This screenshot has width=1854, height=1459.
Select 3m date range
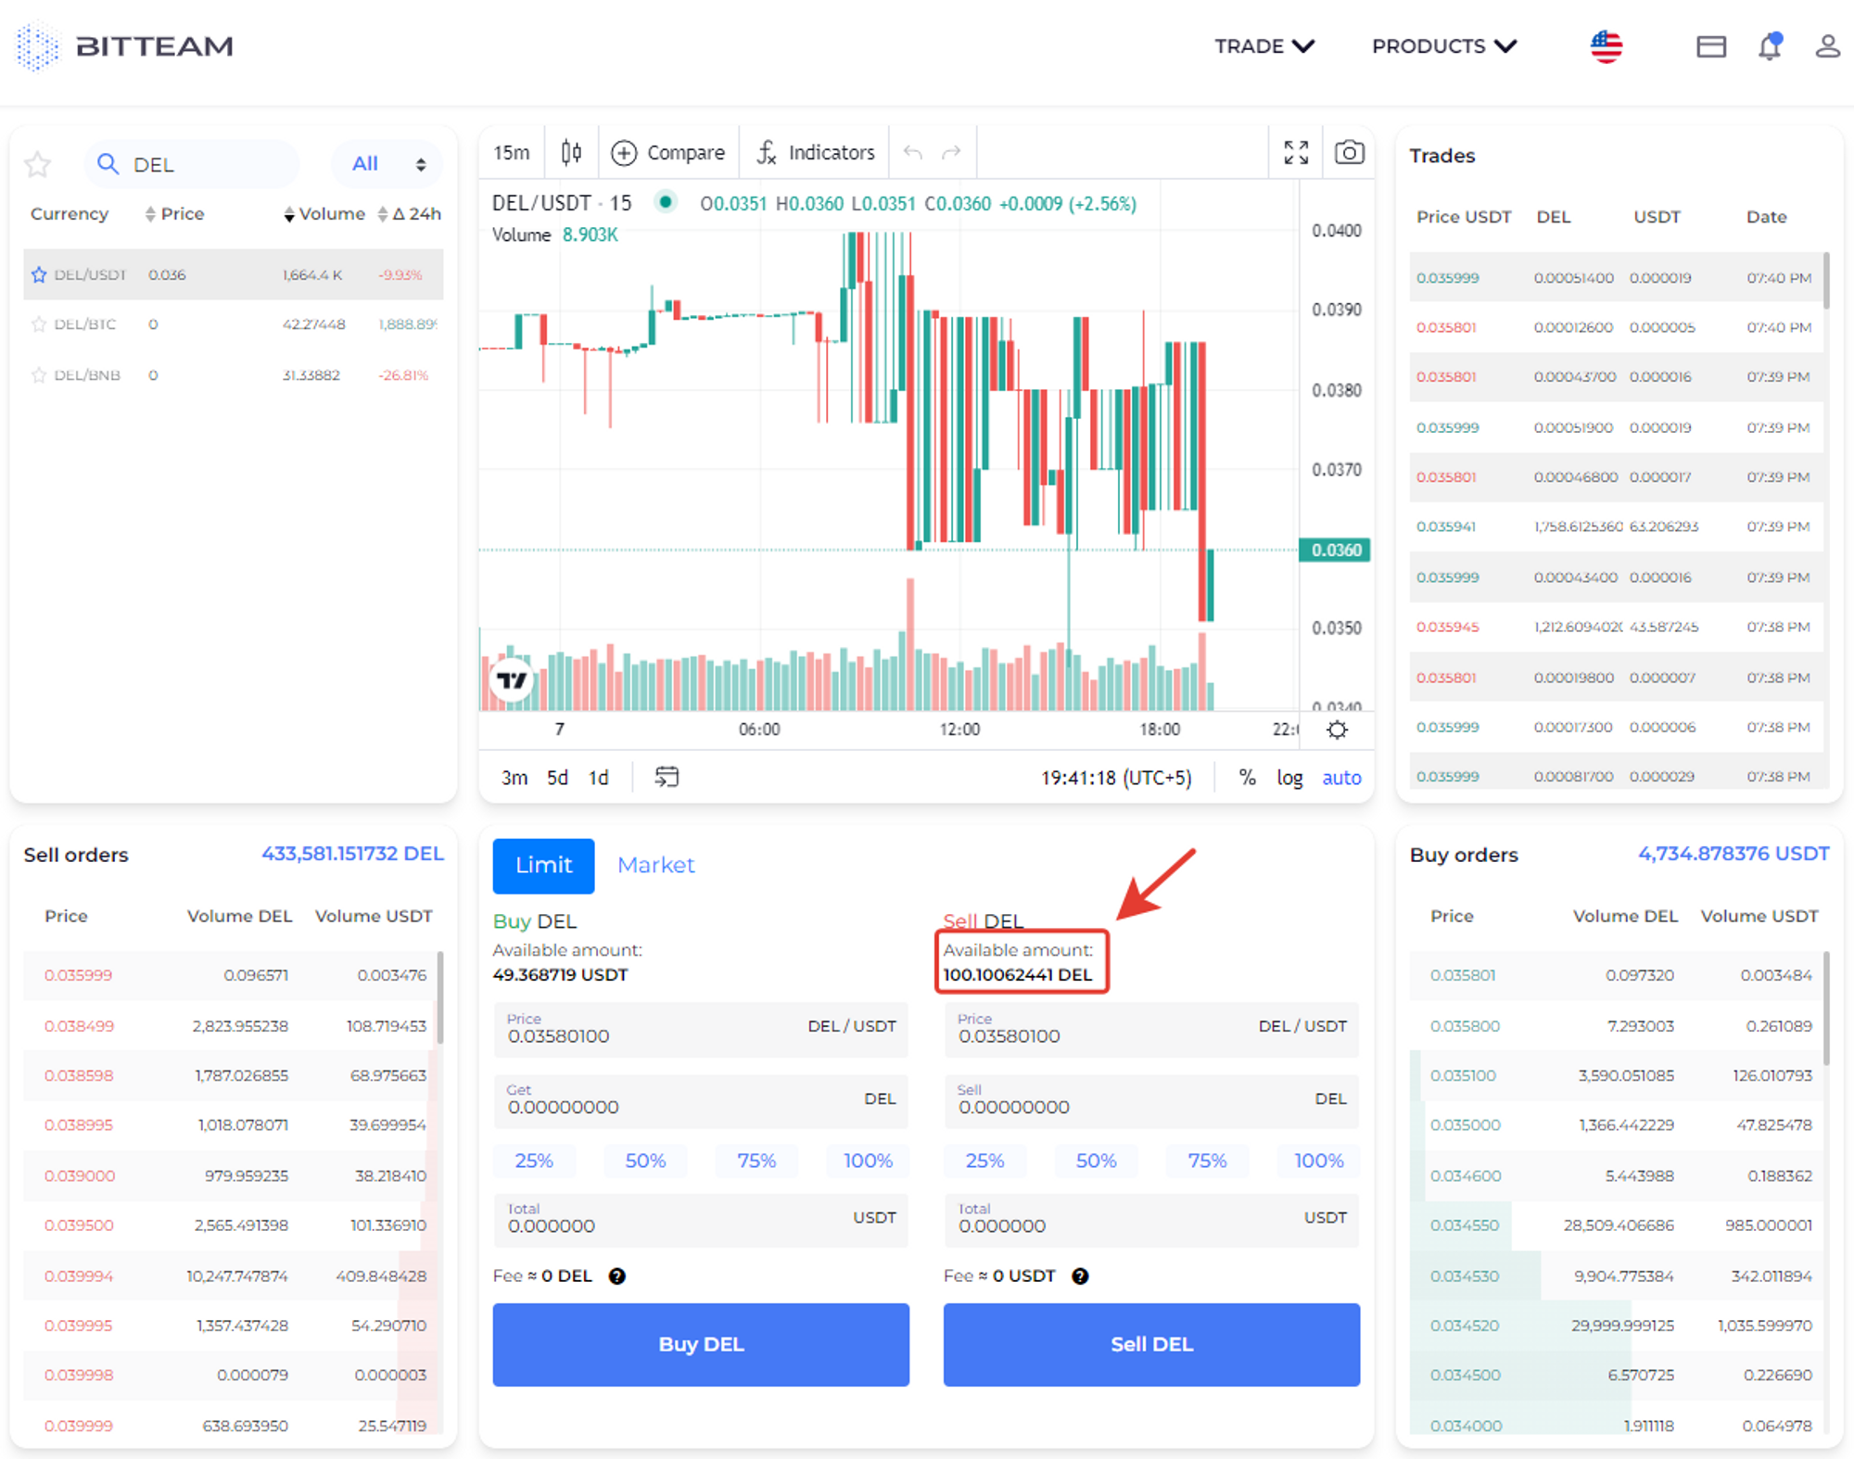[514, 777]
